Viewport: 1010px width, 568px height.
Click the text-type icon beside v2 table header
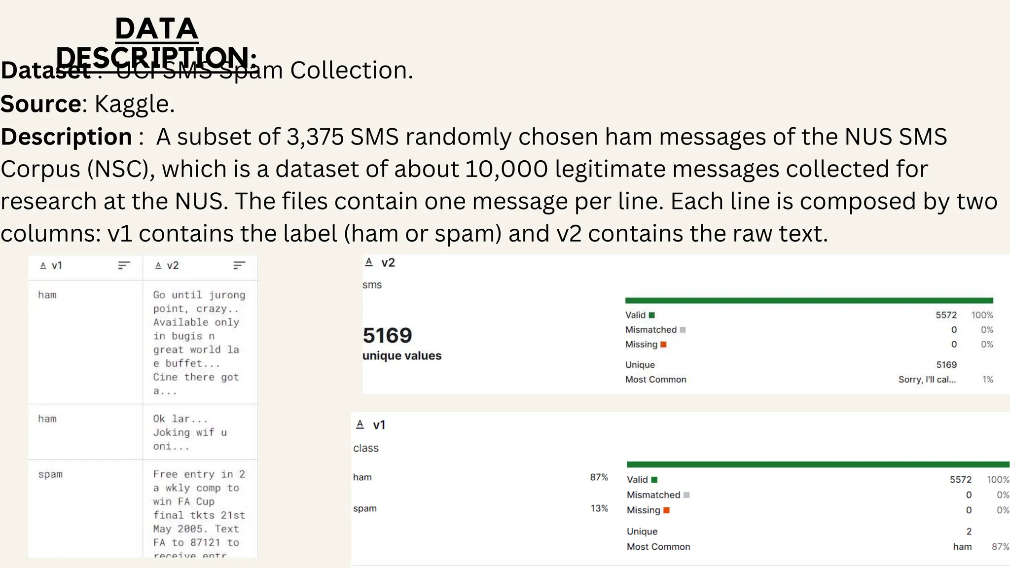(158, 266)
